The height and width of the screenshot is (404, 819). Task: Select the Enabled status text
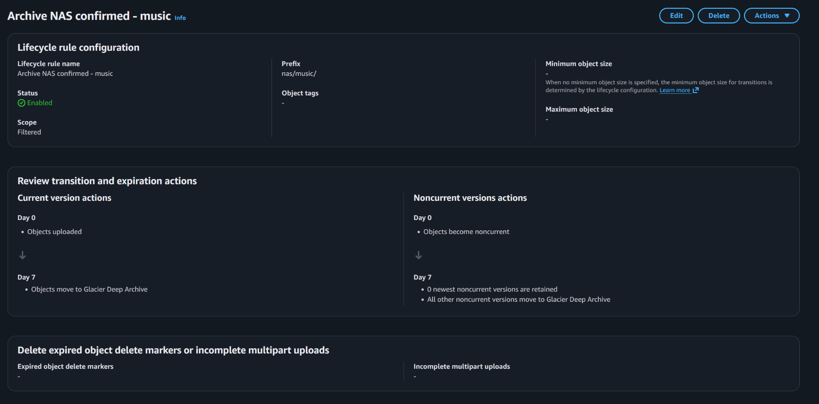click(x=40, y=103)
